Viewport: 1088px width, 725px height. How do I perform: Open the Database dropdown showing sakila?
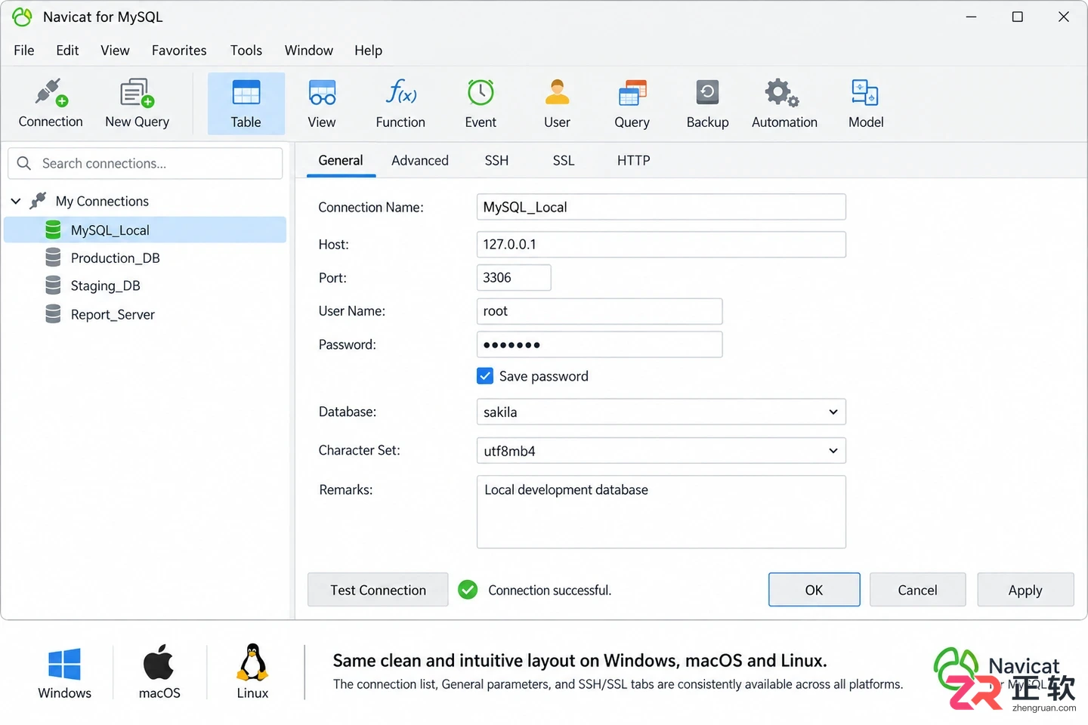[661, 412]
